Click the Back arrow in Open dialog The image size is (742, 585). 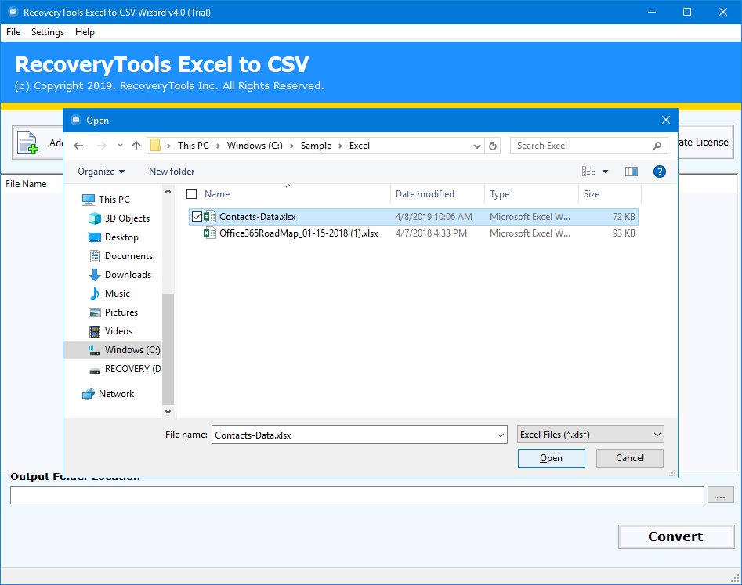click(x=78, y=146)
